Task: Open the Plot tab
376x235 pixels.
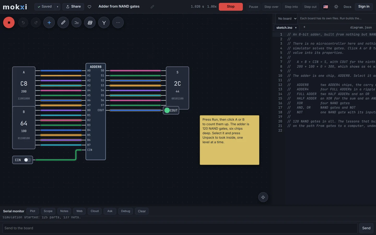Action: (x=33, y=211)
